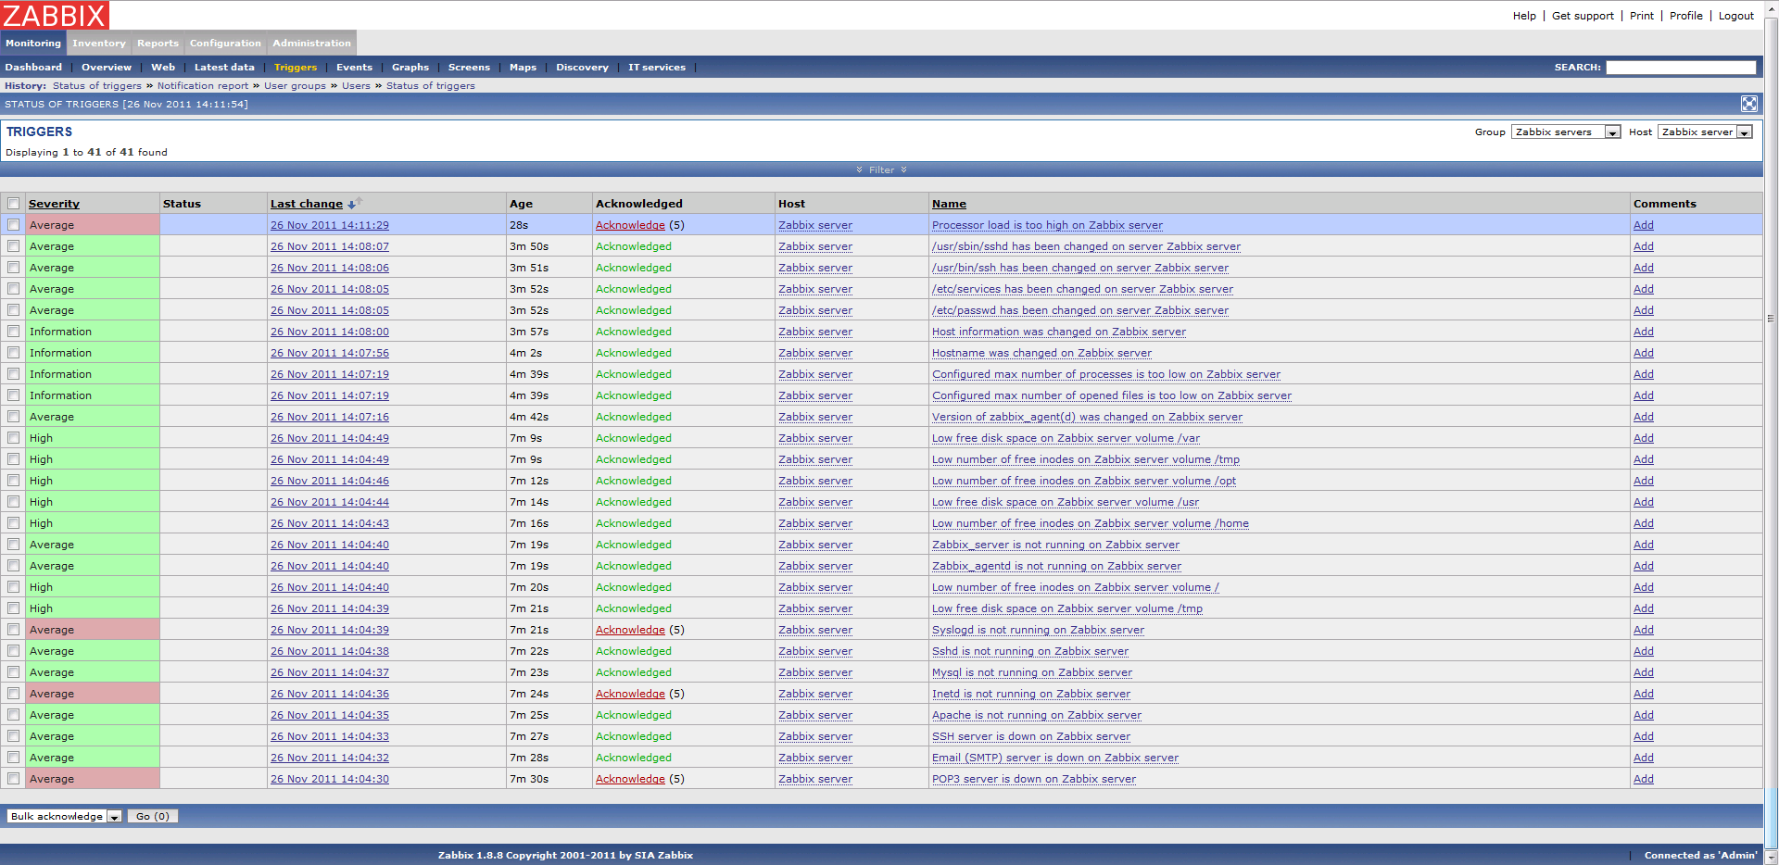Image resolution: width=1779 pixels, height=865 pixels.
Task: Open the Monitoring tab
Action: [33, 44]
